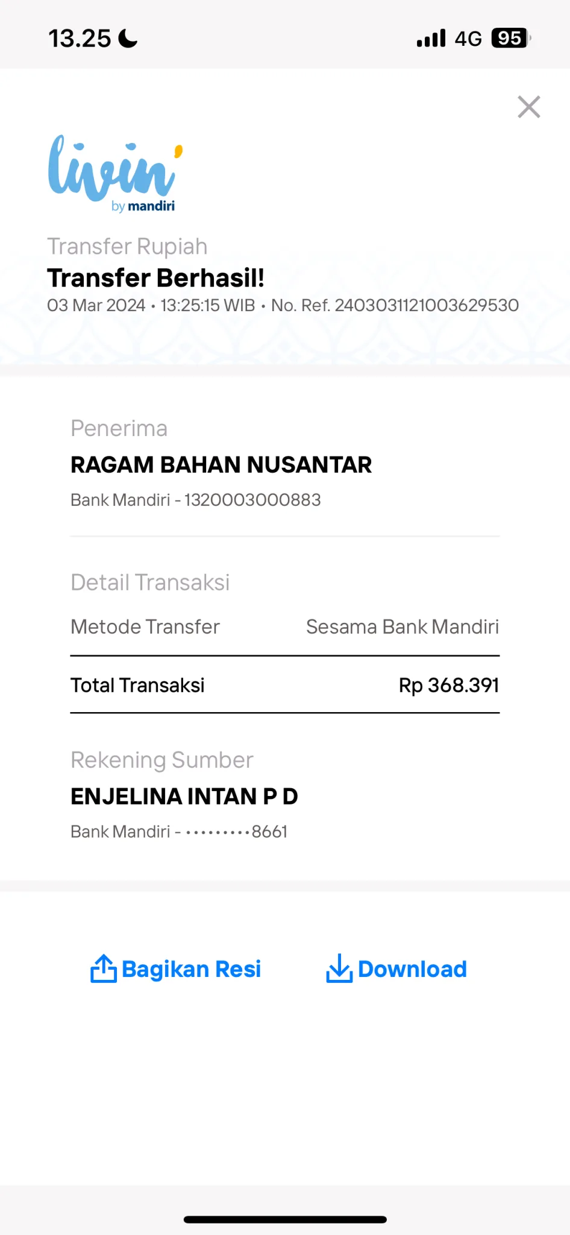Tap the download arrow icon

pyautogui.click(x=339, y=968)
